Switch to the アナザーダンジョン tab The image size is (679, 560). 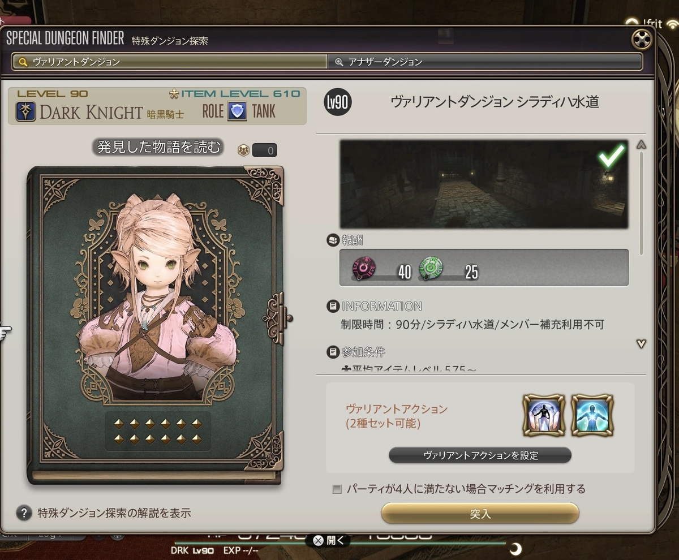(x=484, y=62)
